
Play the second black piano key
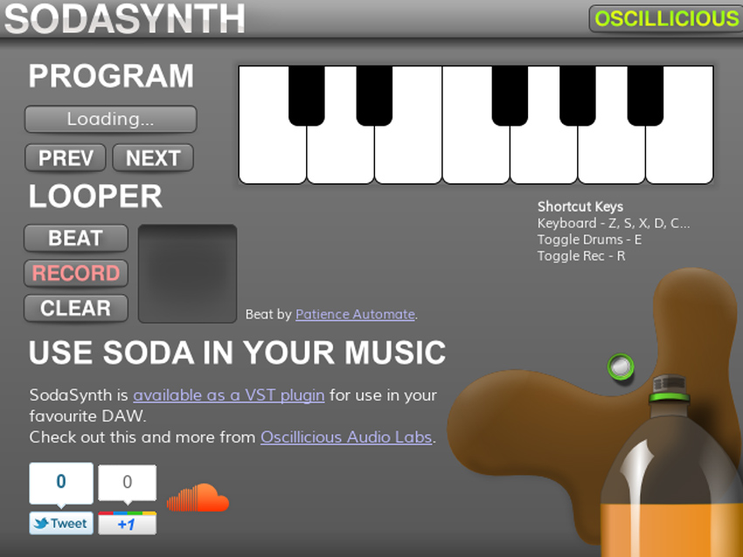coord(374,95)
